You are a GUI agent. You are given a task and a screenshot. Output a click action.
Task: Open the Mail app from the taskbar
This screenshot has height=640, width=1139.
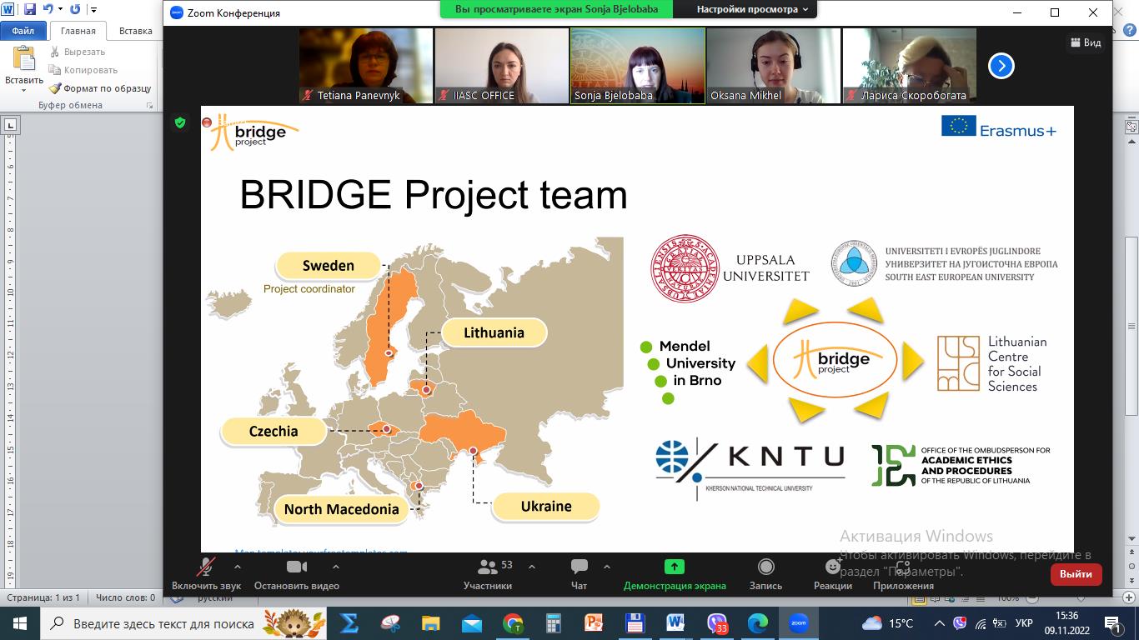pyautogui.click(x=471, y=623)
